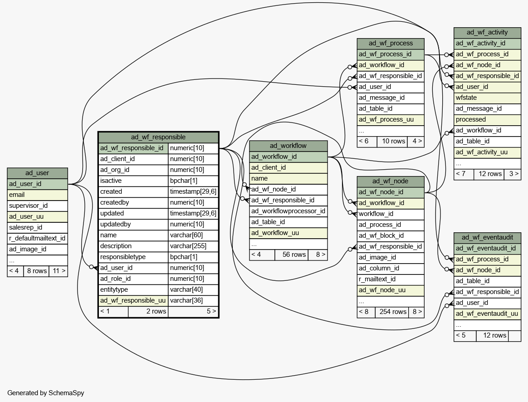Open the ad_user table header
Image resolution: width=528 pixels, height=402 pixels.
pos(37,173)
